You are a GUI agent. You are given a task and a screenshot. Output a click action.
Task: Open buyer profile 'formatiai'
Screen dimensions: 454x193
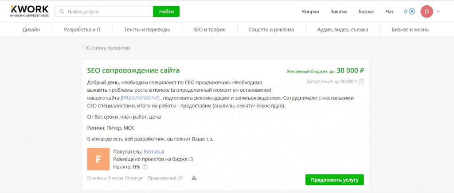coord(154,152)
